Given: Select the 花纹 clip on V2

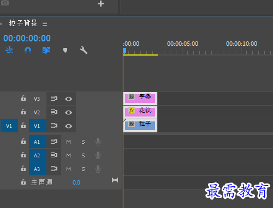Looking at the screenshot, I should click(140, 112).
